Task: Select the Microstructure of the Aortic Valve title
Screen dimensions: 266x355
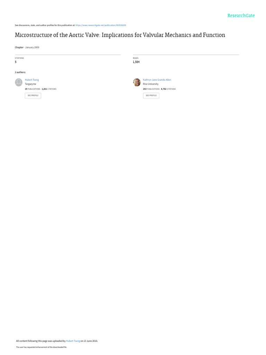Action: point(120,35)
